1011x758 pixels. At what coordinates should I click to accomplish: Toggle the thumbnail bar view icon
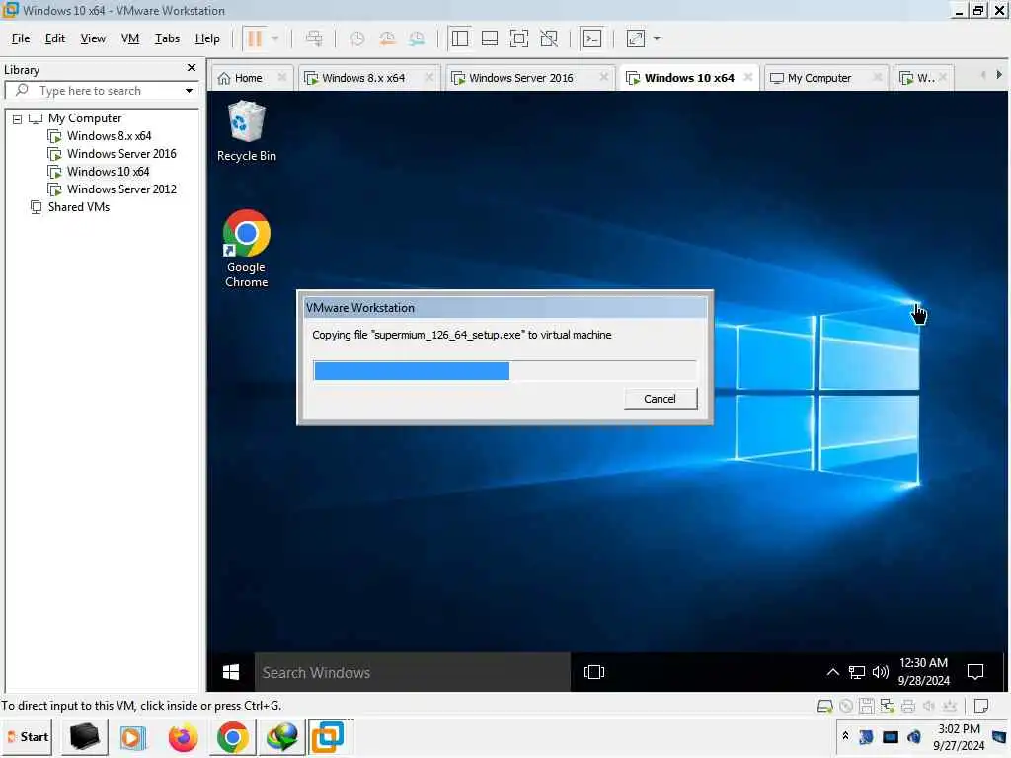(490, 38)
